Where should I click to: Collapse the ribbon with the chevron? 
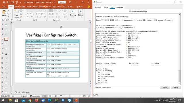click(x=90, y=20)
